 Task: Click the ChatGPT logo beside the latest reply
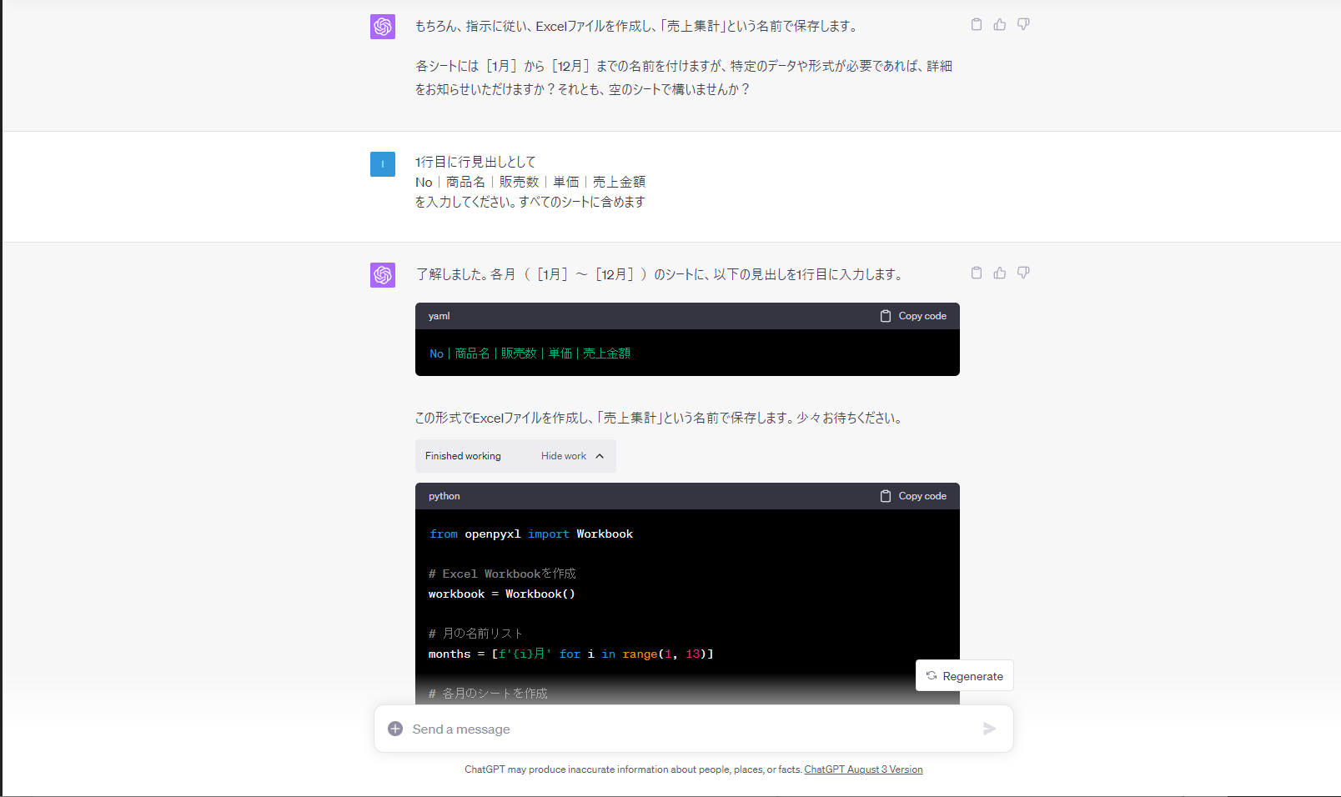pos(382,274)
